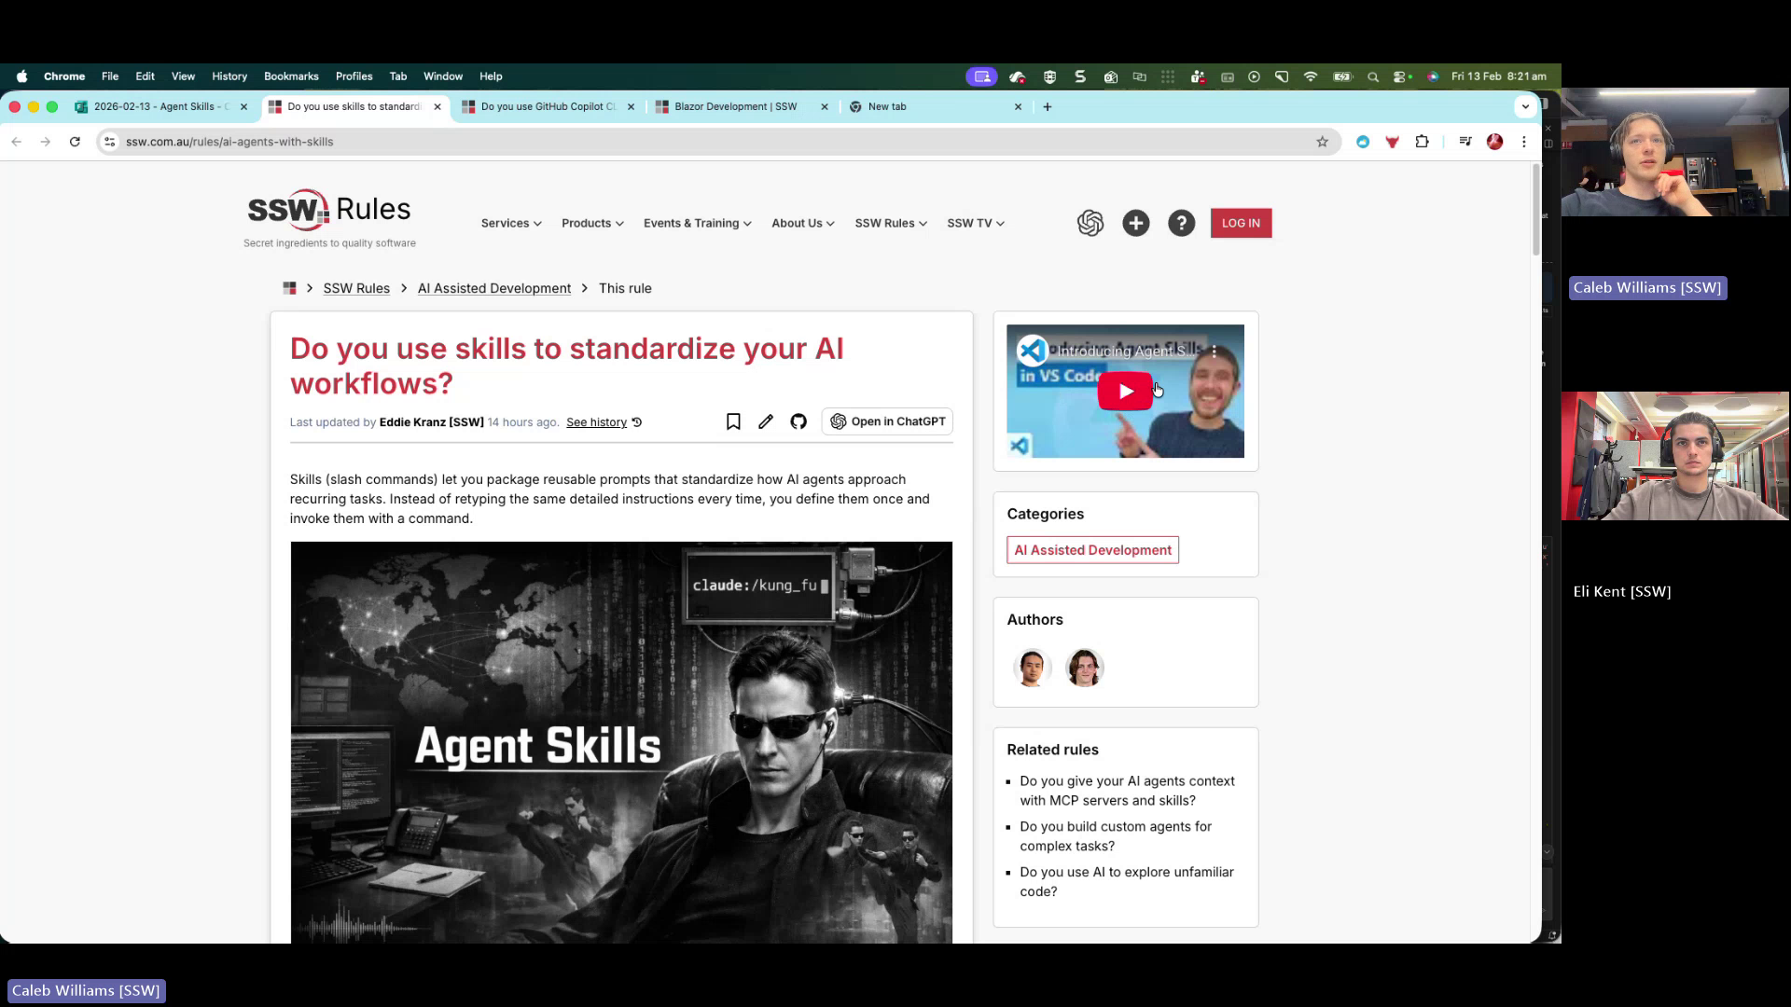The image size is (1791, 1007).
Task: Click the plus icon in the SSW header
Action: pos(1136,223)
